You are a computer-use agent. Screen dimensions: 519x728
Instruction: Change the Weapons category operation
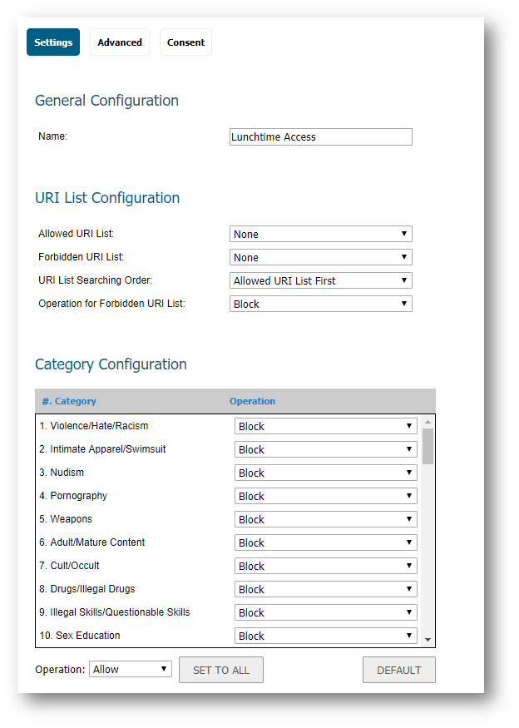325,519
